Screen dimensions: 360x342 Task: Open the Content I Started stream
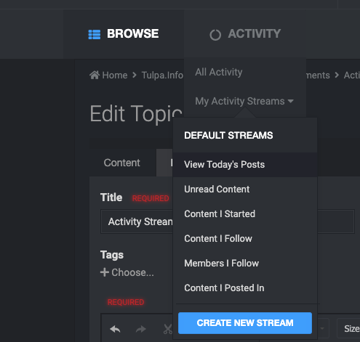pos(245,214)
